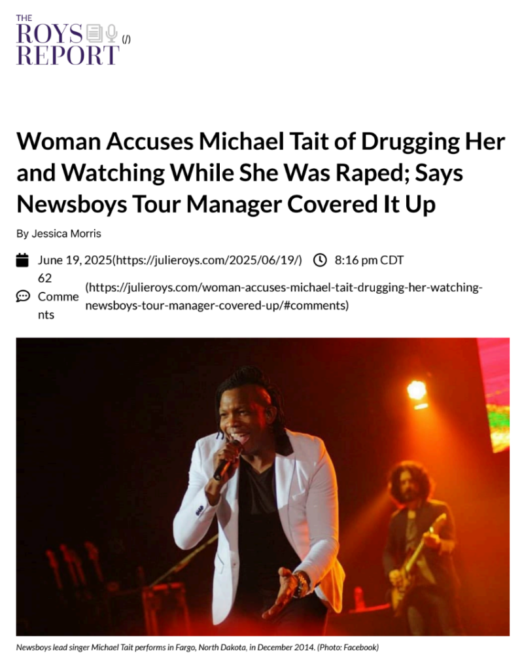The image size is (522, 670).
Task: Click the calendar icon by the date
Action: click(x=22, y=260)
